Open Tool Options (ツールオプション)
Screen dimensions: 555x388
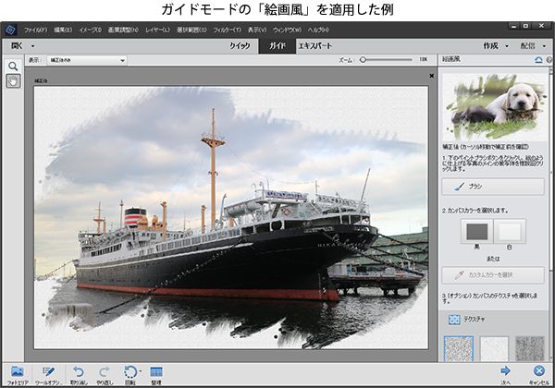coord(48,375)
